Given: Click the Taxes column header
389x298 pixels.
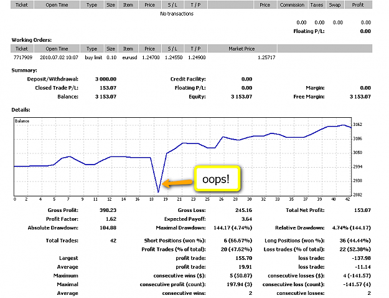Looking at the screenshot, I should 317,5.
